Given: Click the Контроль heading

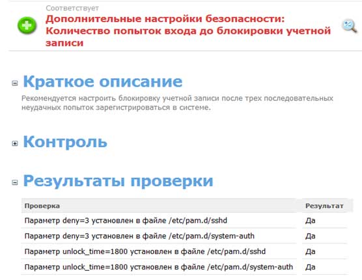Looking at the screenshot, I should click(x=65, y=142).
